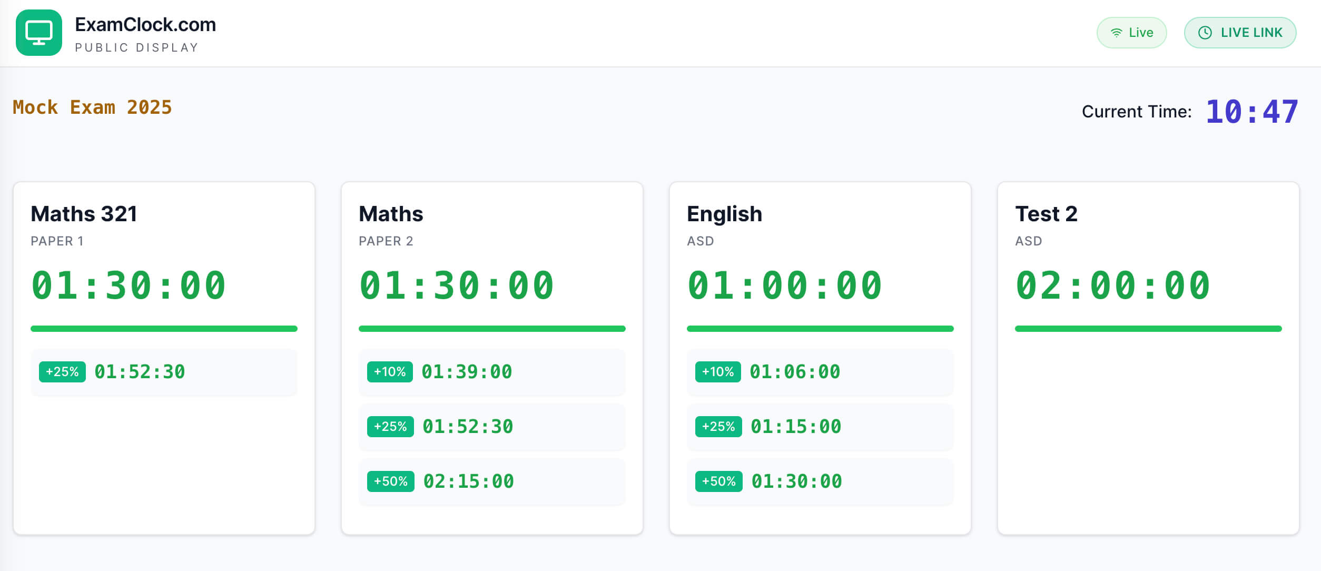Click the +10% badge in Maths Paper 2 card
Screen dimensions: 1321x571
[390, 372]
